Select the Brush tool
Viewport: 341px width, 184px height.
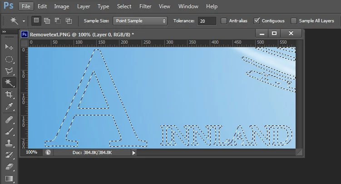point(9,131)
